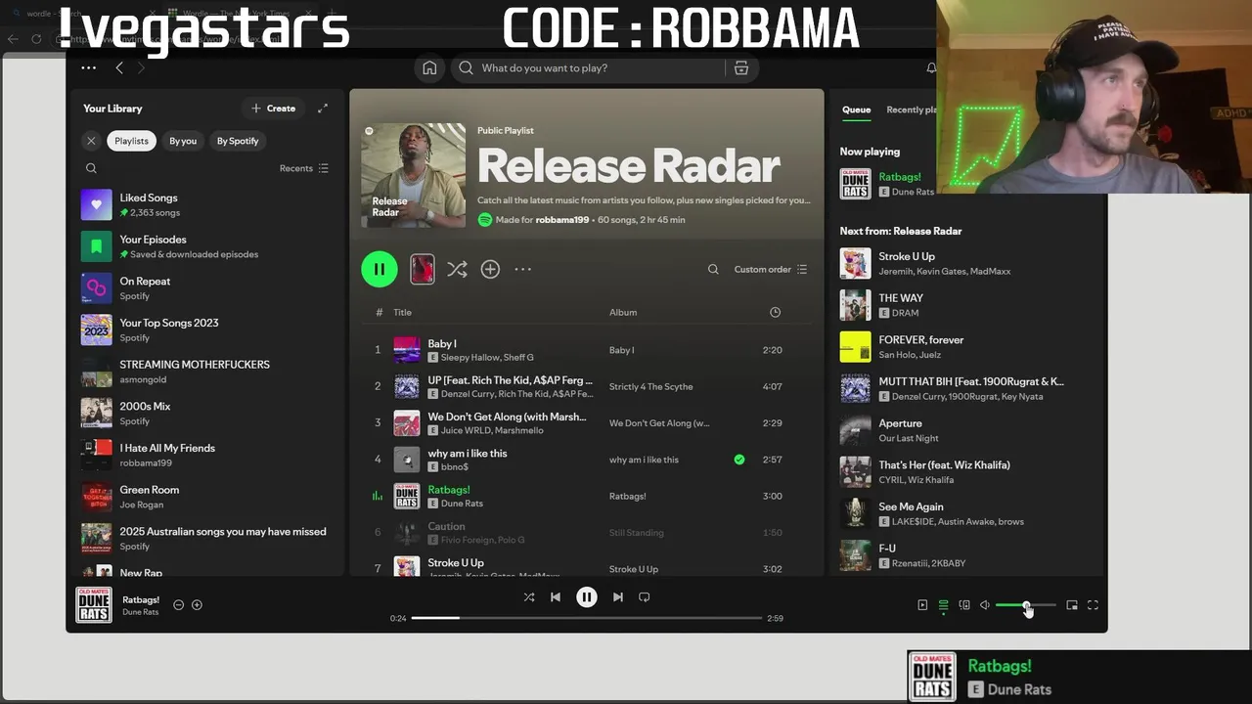Viewport: 1252px width, 704px height.
Task: Search within the Release Radar playlist
Action: (x=713, y=269)
